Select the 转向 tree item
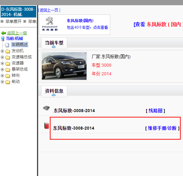This screenshot has height=176, width=183. 16,76
